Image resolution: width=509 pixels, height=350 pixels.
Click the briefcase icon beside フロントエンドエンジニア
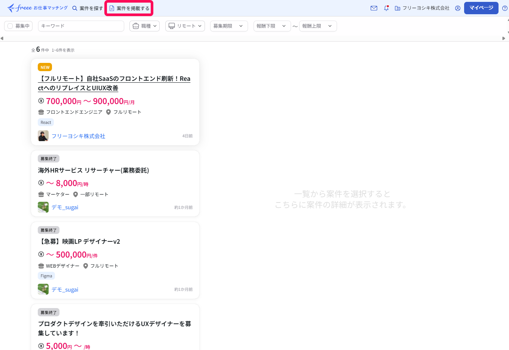click(41, 112)
